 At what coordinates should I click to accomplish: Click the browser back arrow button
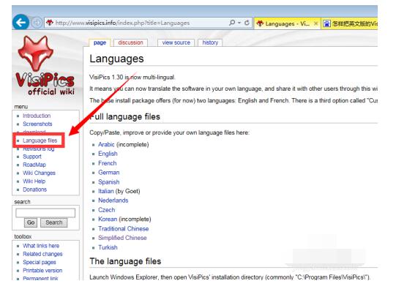point(20,23)
